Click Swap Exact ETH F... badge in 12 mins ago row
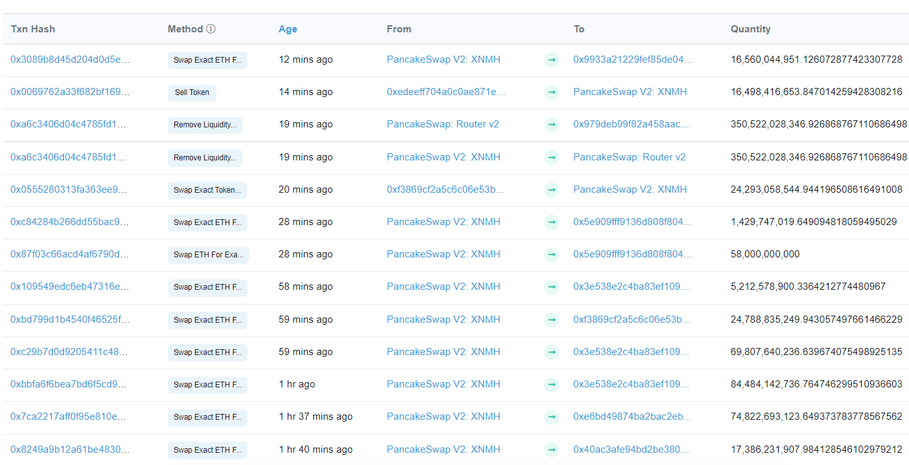The height and width of the screenshot is (465, 909). click(207, 60)
